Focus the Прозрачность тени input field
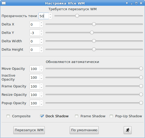 click(x=44, y=16)
